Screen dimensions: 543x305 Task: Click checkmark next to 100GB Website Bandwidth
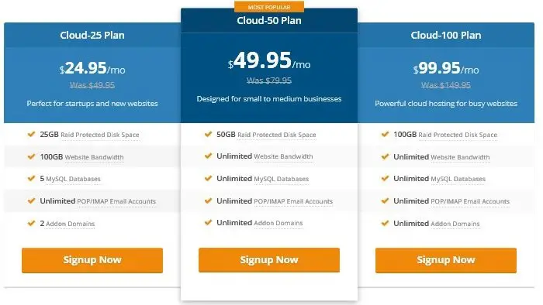pos(32,156)
